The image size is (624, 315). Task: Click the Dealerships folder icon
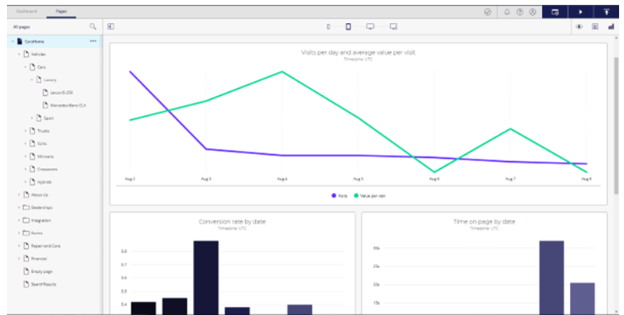pos(26,207)
